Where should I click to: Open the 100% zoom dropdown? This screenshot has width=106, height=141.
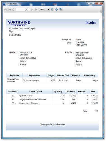click(44, 9)
